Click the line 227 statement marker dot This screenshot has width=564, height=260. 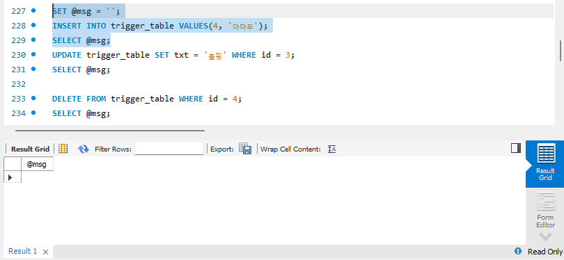(x=33, y=10)
